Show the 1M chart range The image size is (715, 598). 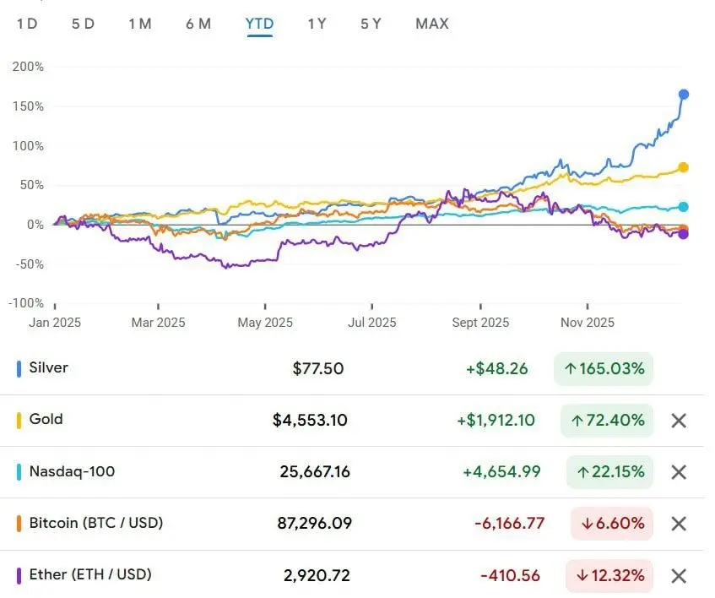(x=140, y=24)
